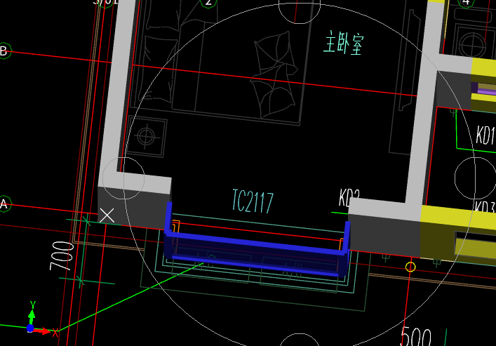This screenshot has width=496, height=346.
Task: Click axis bubble B
Action: (4, 51)
